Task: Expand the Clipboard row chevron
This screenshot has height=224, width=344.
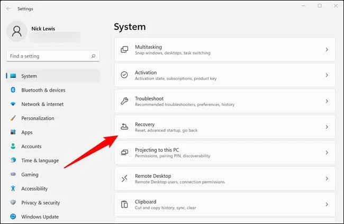Action: pos(327,204)
